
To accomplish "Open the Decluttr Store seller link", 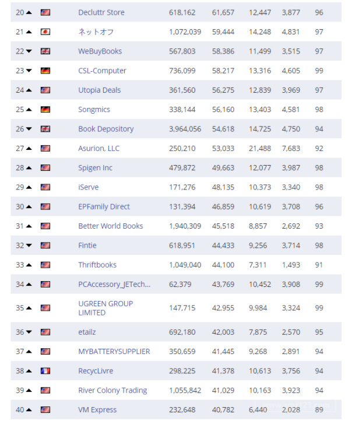I will coord(101,12).
